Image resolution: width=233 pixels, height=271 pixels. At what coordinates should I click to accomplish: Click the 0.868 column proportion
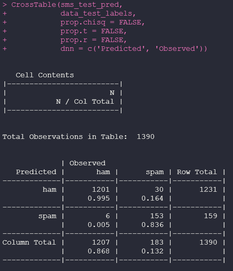(x=99, y=251)
